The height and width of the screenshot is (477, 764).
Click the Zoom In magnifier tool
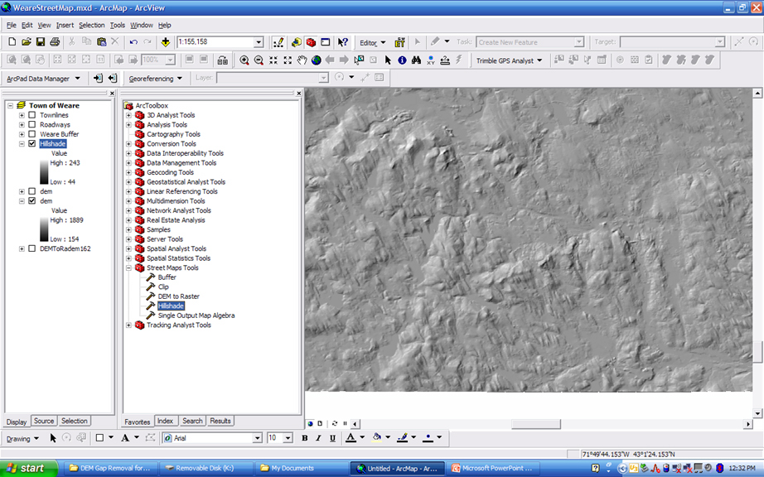pyautogui.click(x=244, y=60)
